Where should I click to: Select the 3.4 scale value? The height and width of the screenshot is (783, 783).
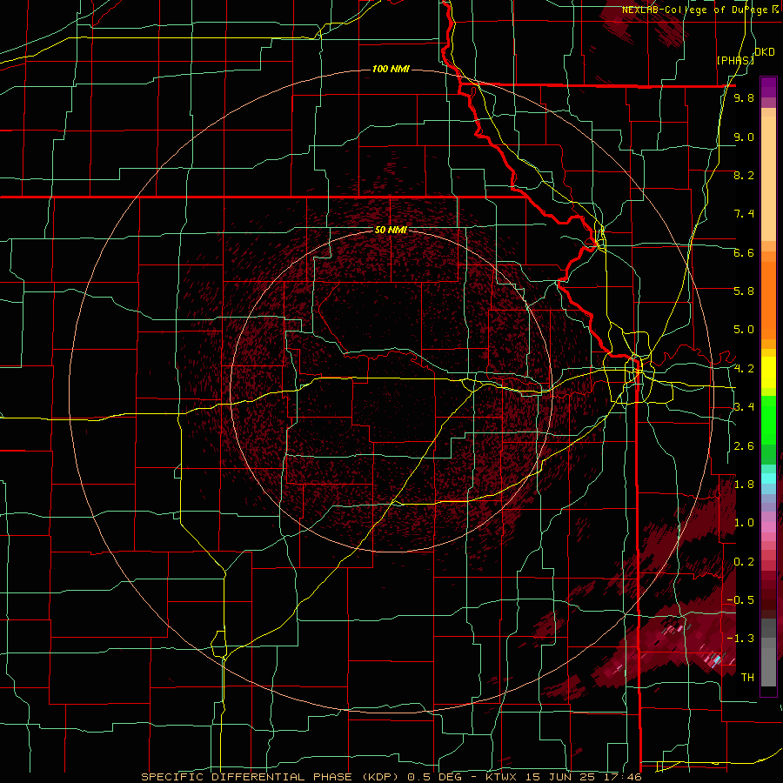point(744,407)
